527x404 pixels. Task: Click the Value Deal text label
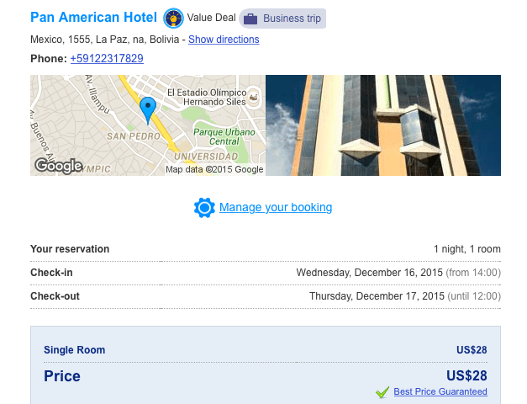tap(212, 18)
